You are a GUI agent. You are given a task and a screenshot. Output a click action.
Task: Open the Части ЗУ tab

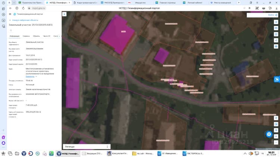[47, 36]
